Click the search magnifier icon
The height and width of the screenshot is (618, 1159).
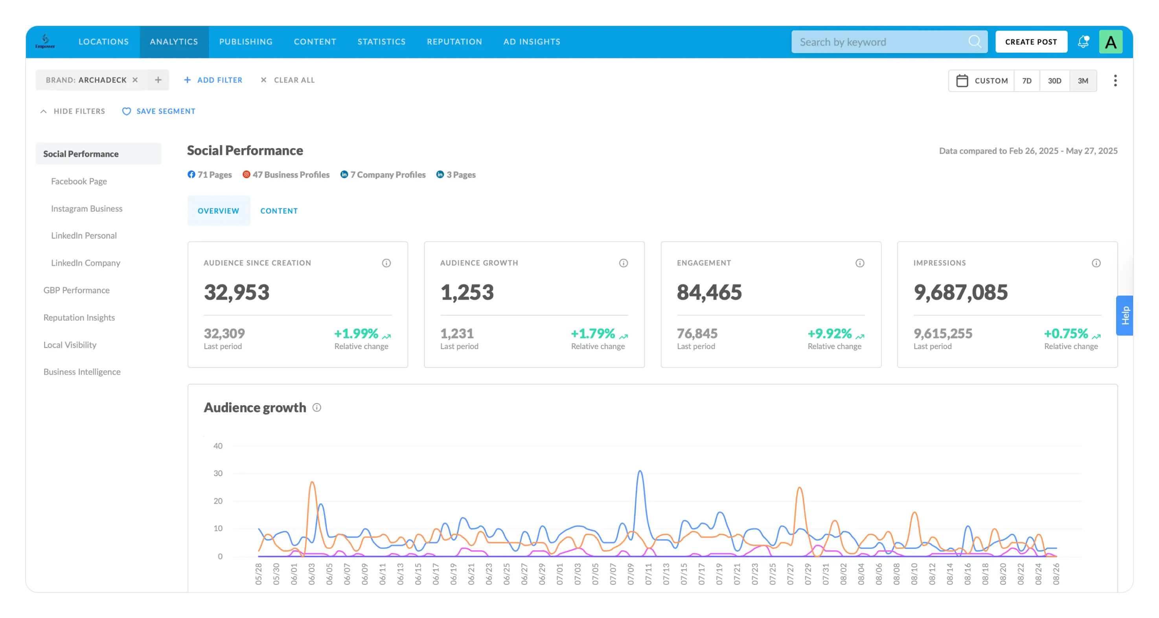975,42
